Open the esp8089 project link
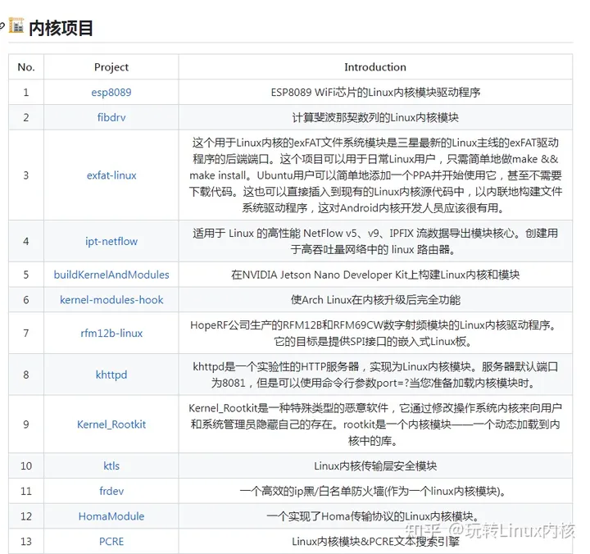The width and height of the screenshot is (590, 554). point(111,93)
